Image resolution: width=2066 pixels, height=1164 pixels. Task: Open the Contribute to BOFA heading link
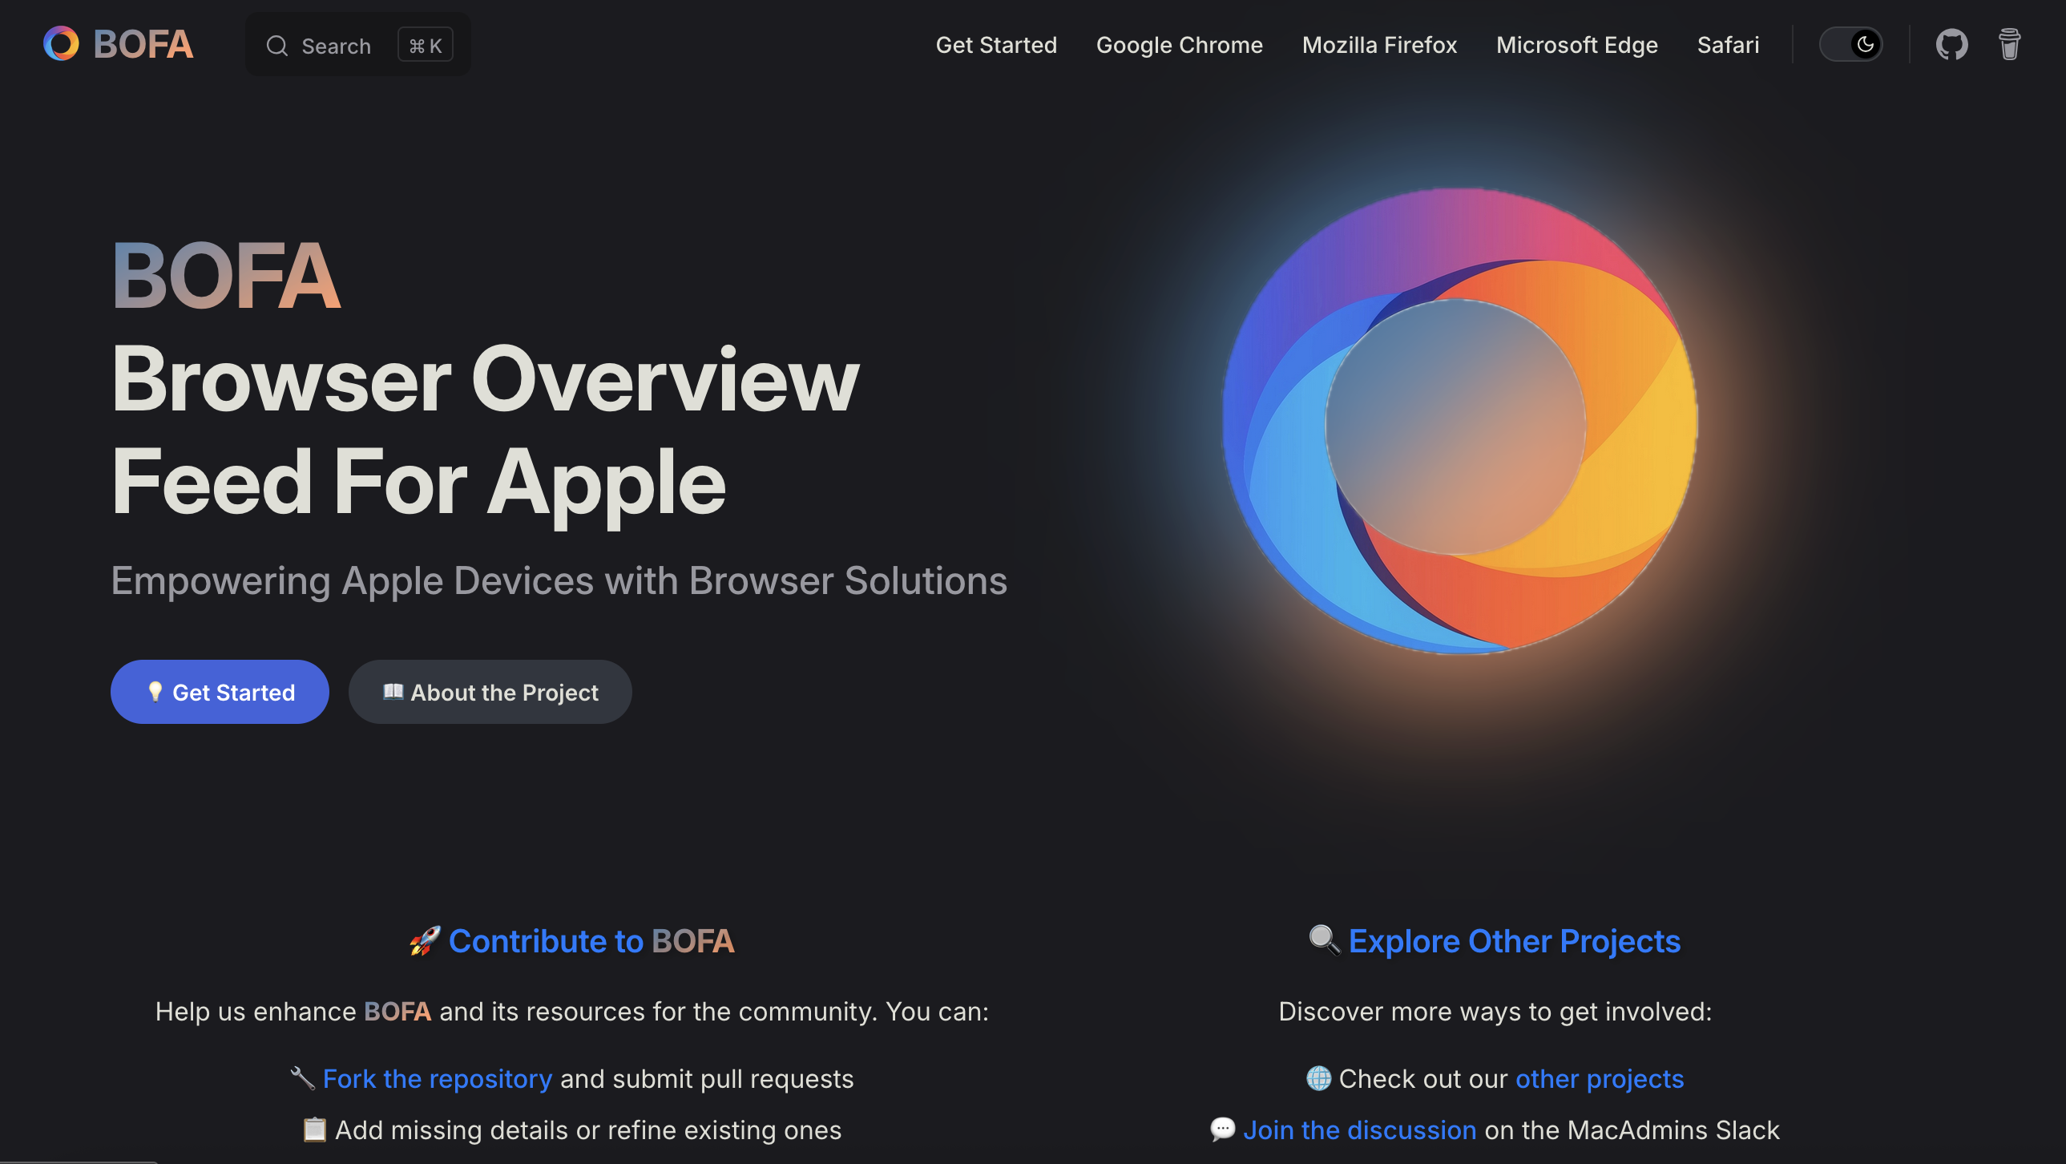tap(591, 940)
